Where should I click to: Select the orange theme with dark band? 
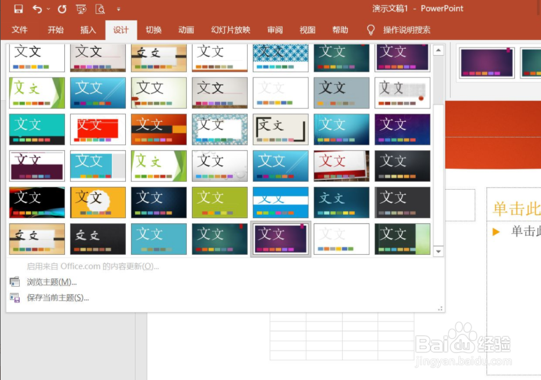click(x=159, y=129)
